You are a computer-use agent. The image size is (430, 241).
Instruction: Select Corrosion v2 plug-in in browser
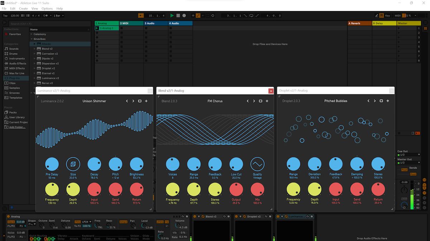(49, 54)
